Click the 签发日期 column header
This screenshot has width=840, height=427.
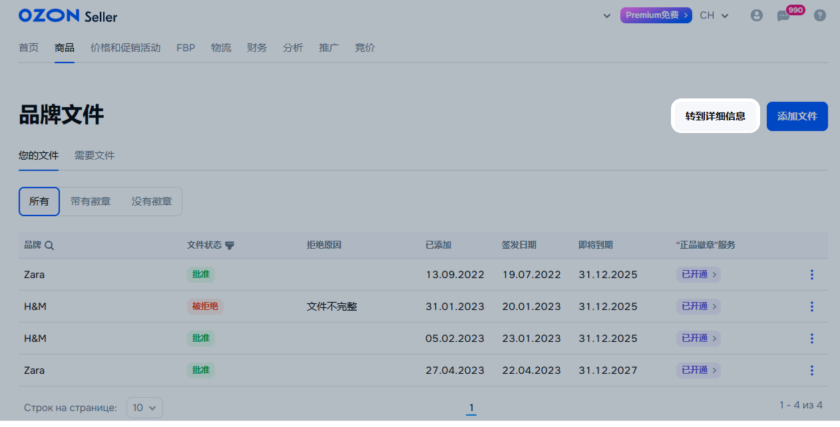click(x=519, y=245)
